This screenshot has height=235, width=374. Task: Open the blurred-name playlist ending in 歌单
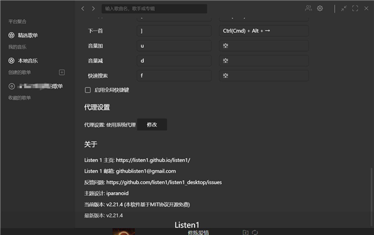(x=36, y=86)
